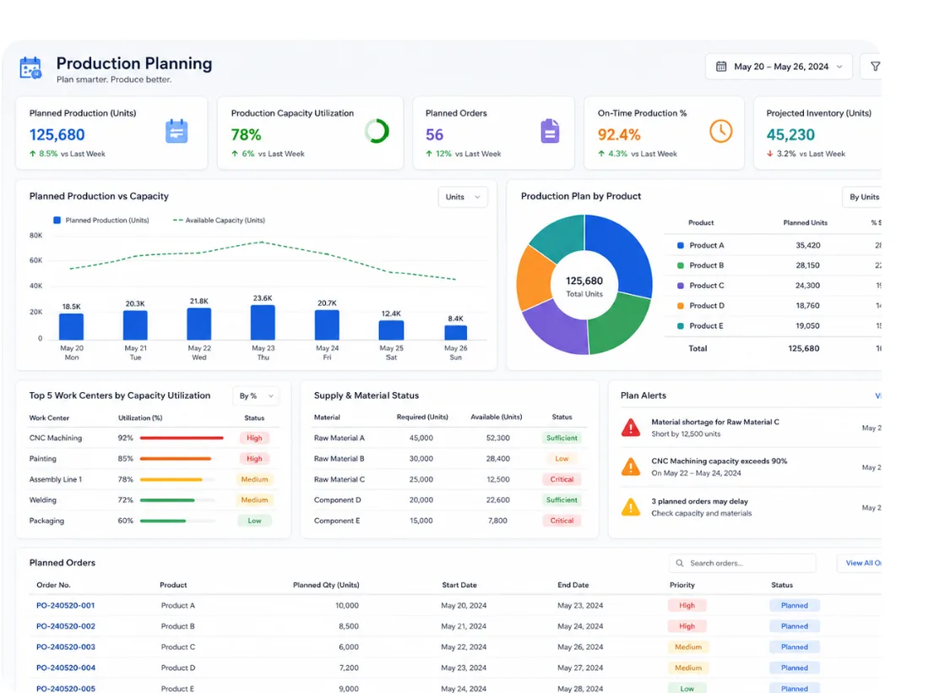Open order PO-240520-002 link

coord(66,626)
